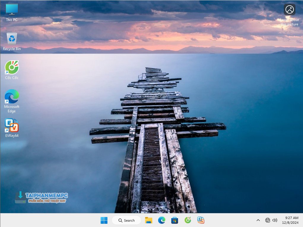Open the Windows Start menu
Screen dimensions: 303x227
[104, 220]
